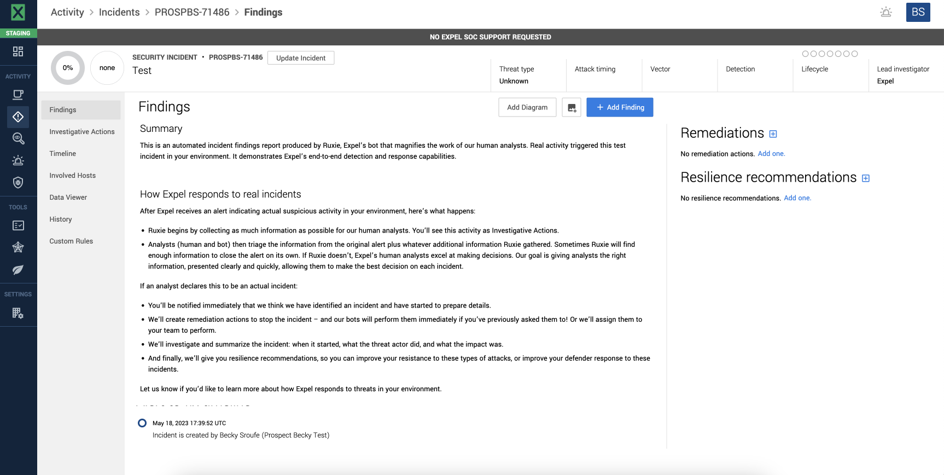Image resolution: width=944 pixels, height=475 pixels.
Task: Open the checklist tool icon
Action: (x=18, y=225)
